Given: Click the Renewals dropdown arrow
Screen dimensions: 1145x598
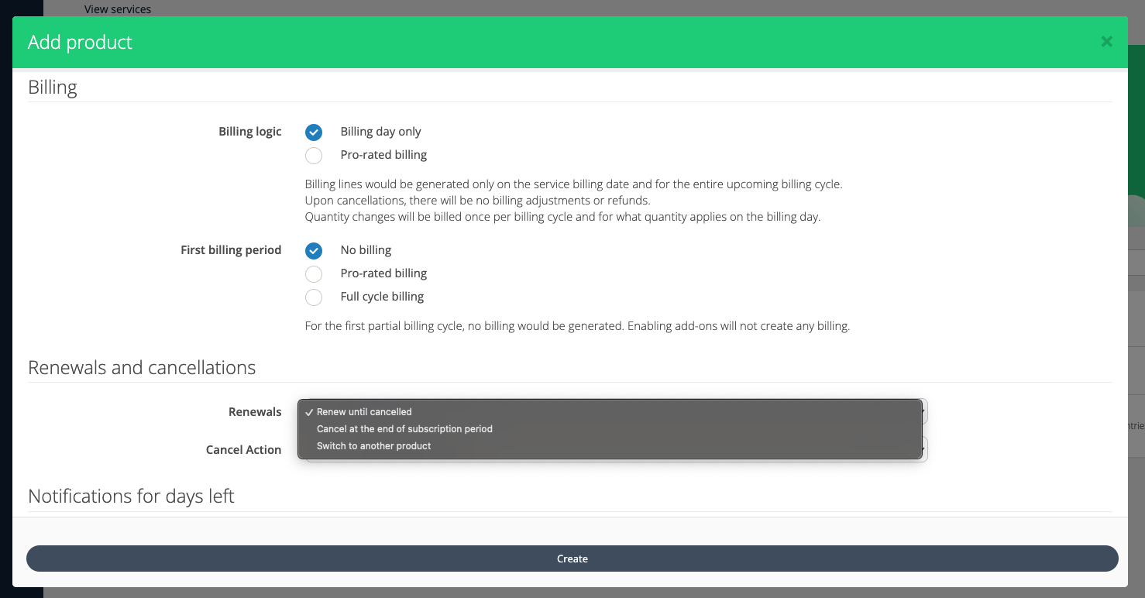Looking at the screenshot, I should (923, 411).
